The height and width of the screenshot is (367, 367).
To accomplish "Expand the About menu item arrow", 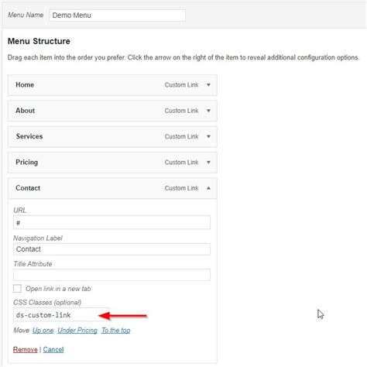I will pyautogui.click(x=208, y=111).
